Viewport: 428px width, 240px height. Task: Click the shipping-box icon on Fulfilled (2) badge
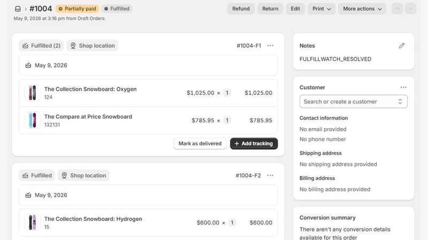(25, 45)
